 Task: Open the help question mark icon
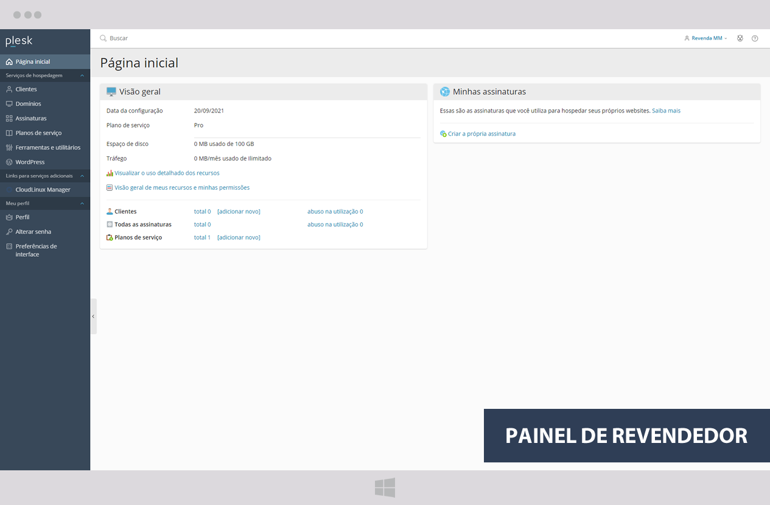(755, 38)
